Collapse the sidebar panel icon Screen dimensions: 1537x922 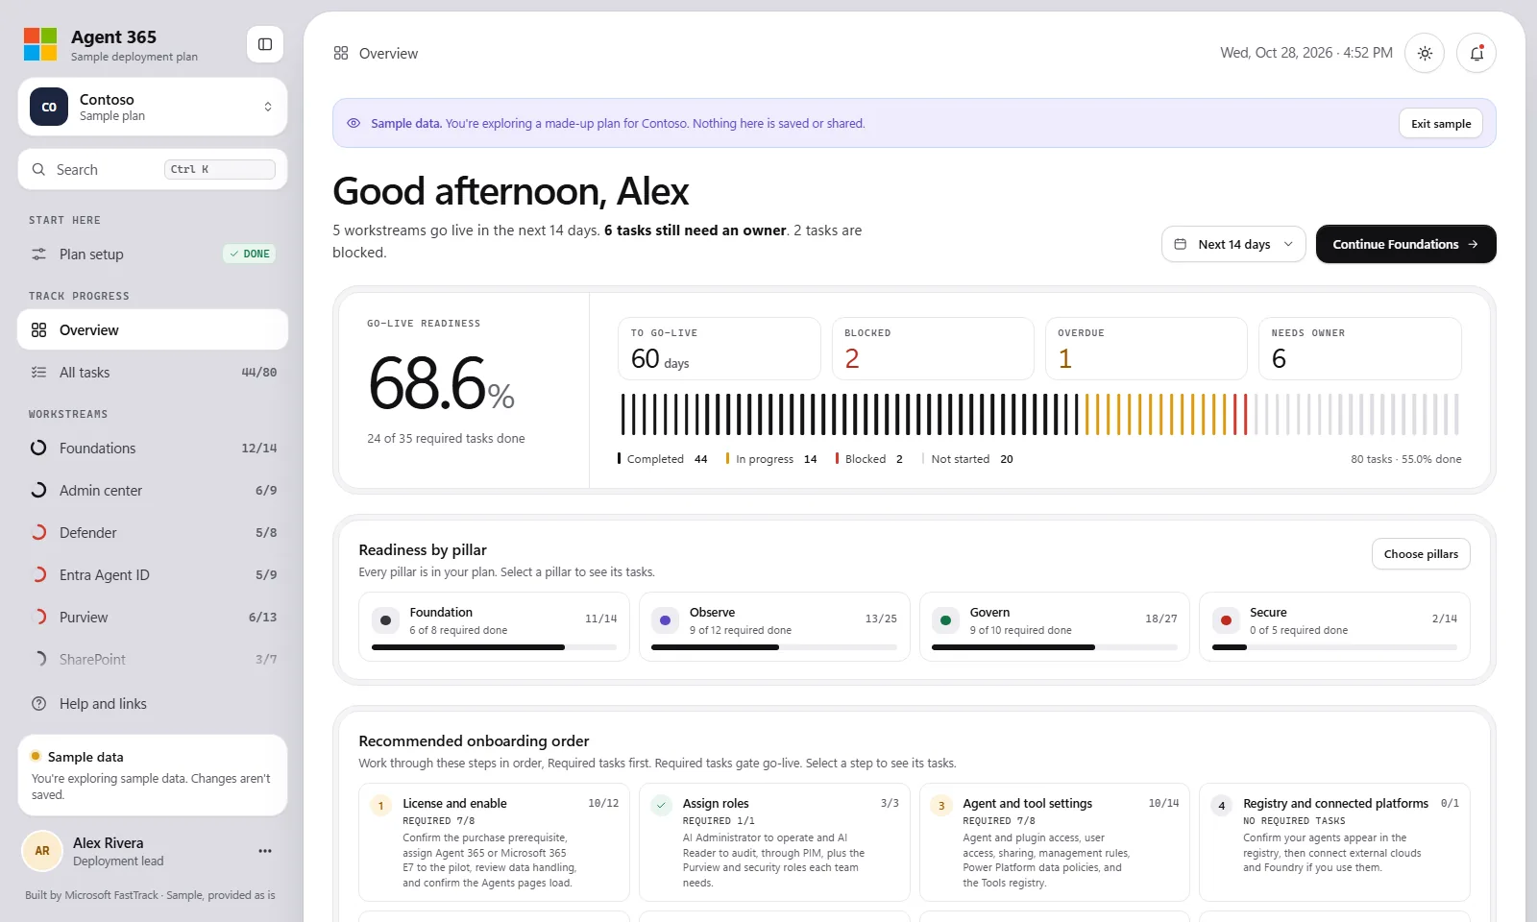point(265,44)
